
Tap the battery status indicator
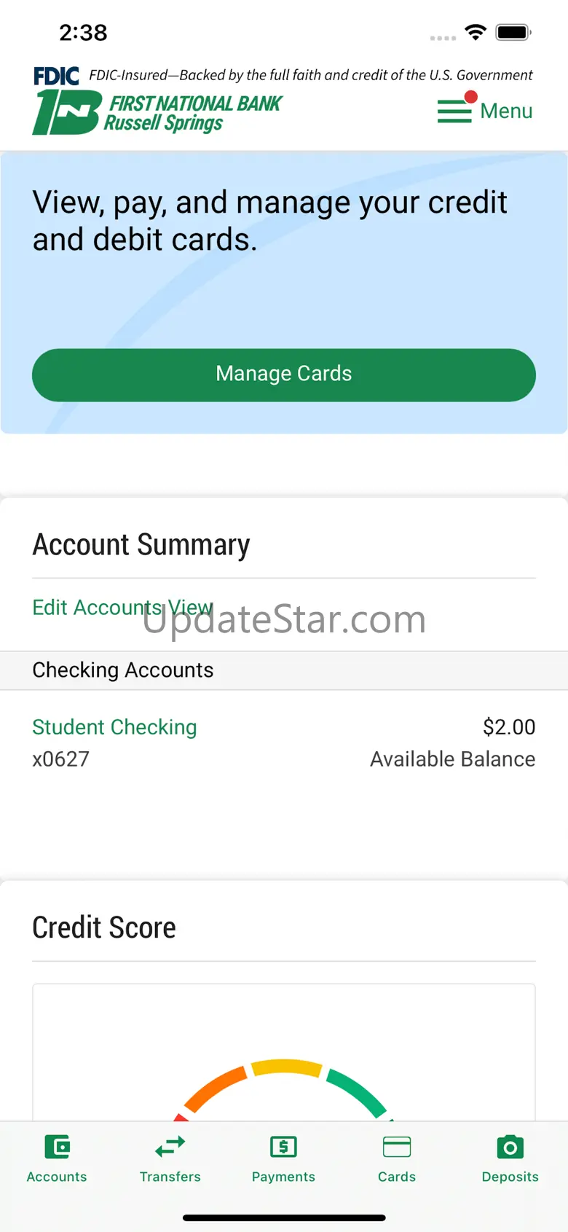click(513, 32)
